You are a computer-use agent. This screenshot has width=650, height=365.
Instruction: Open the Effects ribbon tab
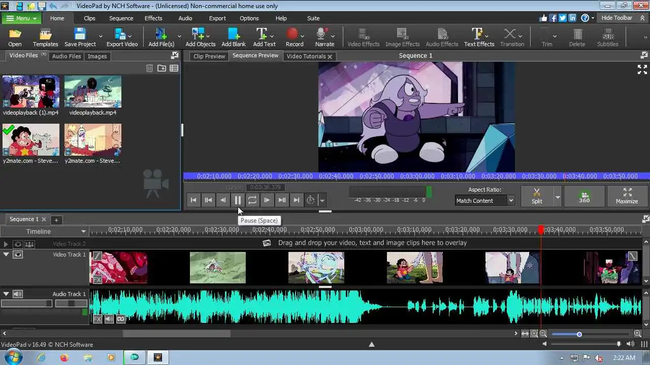[x=153, y=18]
